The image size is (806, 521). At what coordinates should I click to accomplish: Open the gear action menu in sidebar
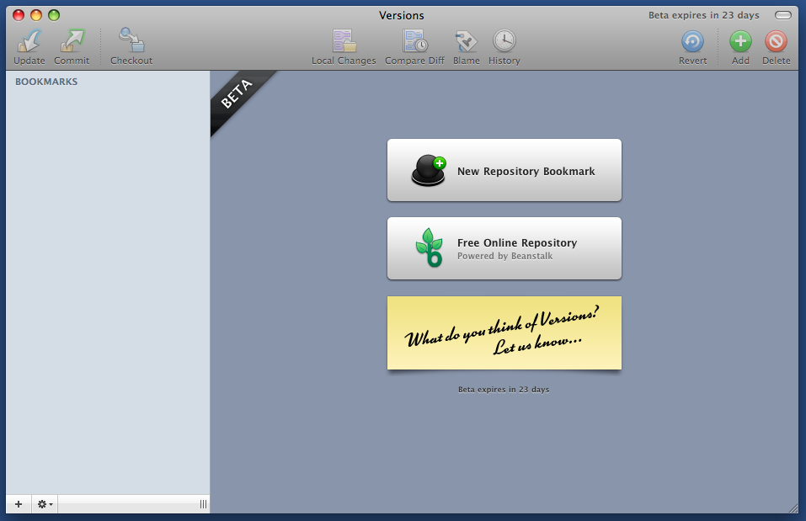tap(45, 504)
